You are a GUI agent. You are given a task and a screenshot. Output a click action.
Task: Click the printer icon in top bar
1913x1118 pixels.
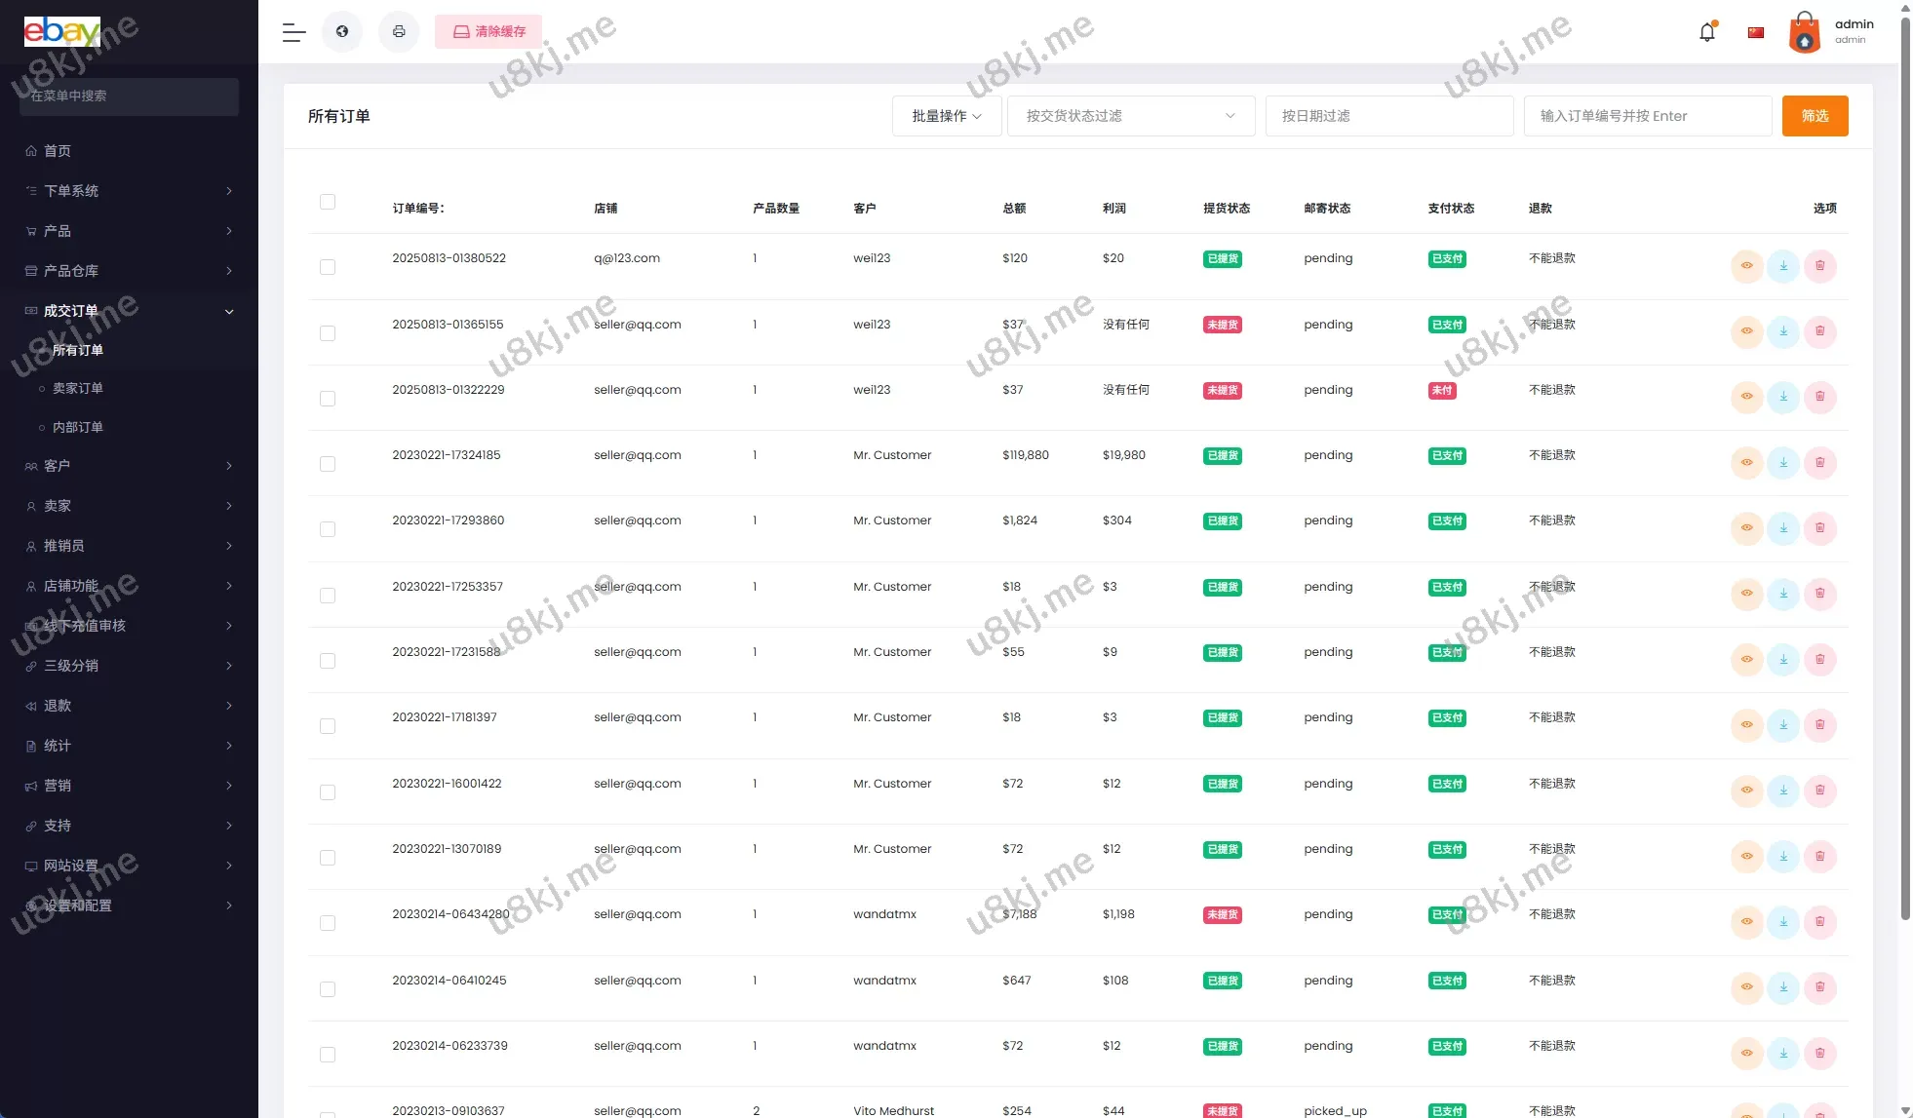click(399, 31)
